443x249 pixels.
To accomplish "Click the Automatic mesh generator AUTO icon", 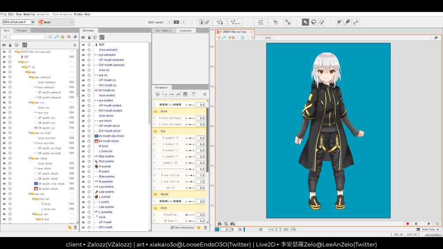I will 235,22.
